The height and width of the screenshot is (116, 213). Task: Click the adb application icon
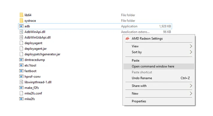[x=21, y=26]
